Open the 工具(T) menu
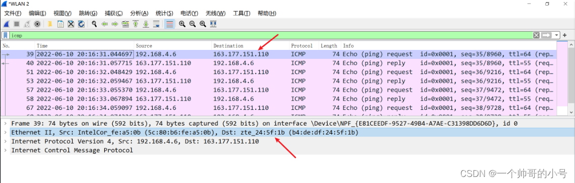This screenshot has height=183, width=575. click(x=242, y=14)
